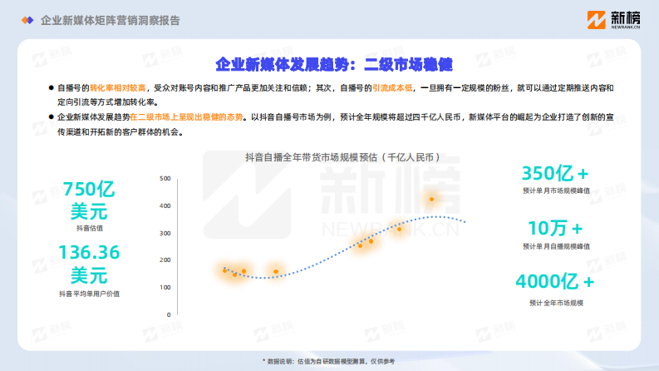Click the y-axis value 300

pyautogui.click(x=165, y=233)
